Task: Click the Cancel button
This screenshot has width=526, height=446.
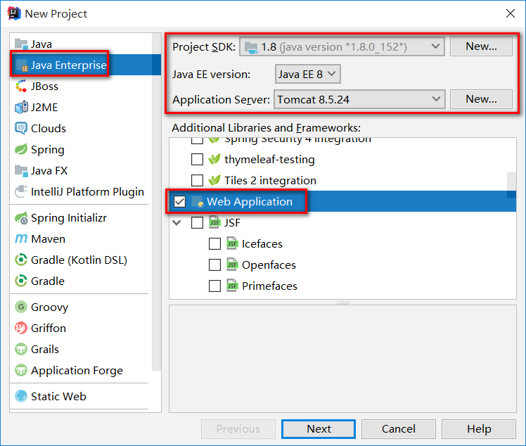Action: pyautogui.click(x=399, y=429)
